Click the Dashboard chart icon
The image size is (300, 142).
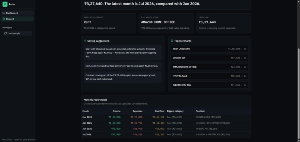pyautogui.click(x=4, y=13)
